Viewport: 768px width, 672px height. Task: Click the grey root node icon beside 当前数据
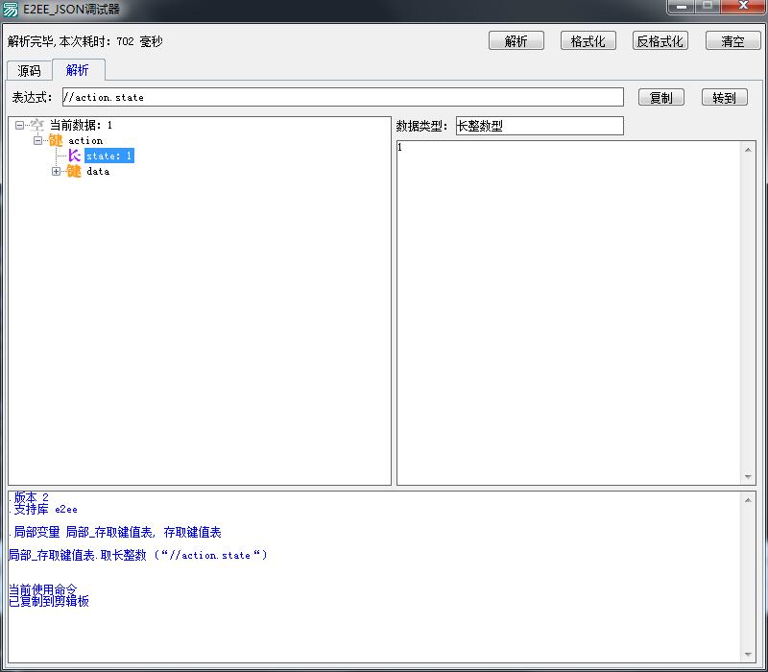(x=37, y=126)
